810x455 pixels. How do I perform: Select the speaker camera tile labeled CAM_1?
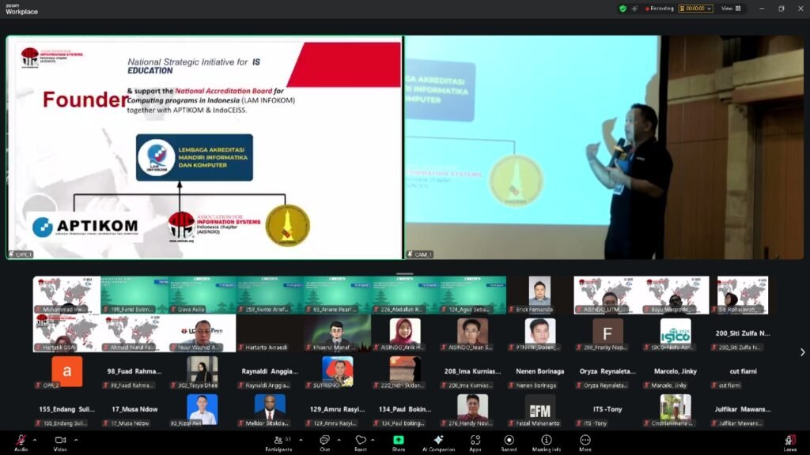pyautogui.click(x=604, y=148)
